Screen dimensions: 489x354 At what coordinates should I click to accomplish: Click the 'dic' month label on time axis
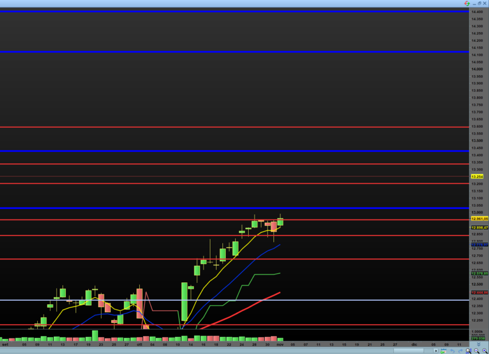(x=414, y=344)
